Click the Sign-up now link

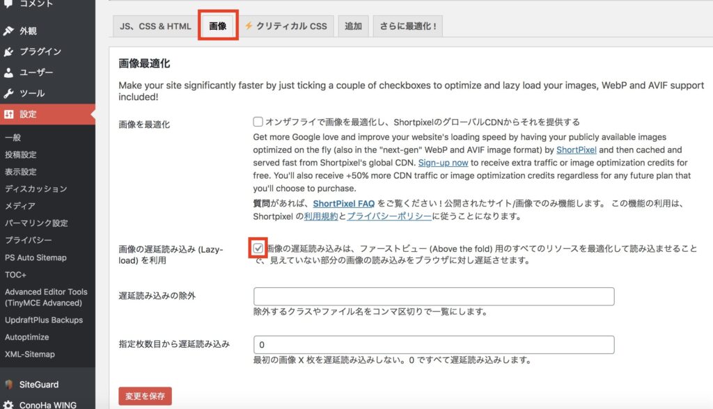443,163
